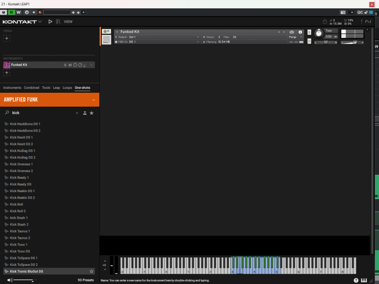Open the host plugin snapshot camera button

coord(343,13)
